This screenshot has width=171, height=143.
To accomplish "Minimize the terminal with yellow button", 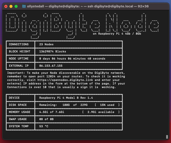I will point(11,6).
